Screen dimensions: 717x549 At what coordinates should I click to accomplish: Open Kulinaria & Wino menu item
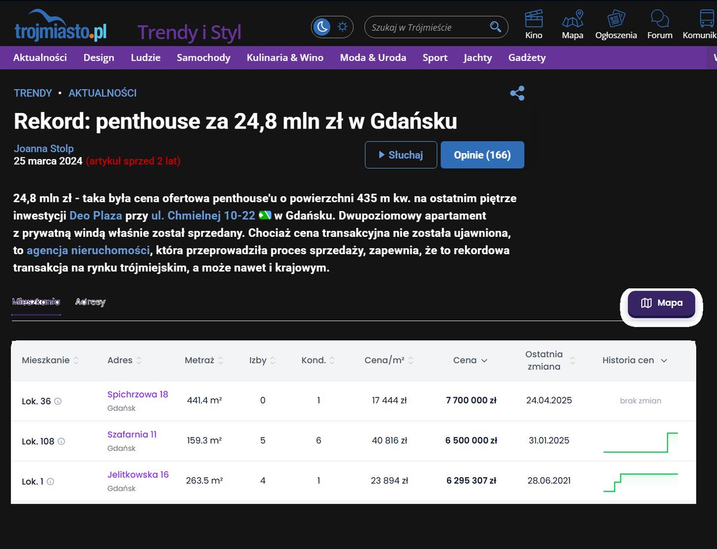point(285,57)
